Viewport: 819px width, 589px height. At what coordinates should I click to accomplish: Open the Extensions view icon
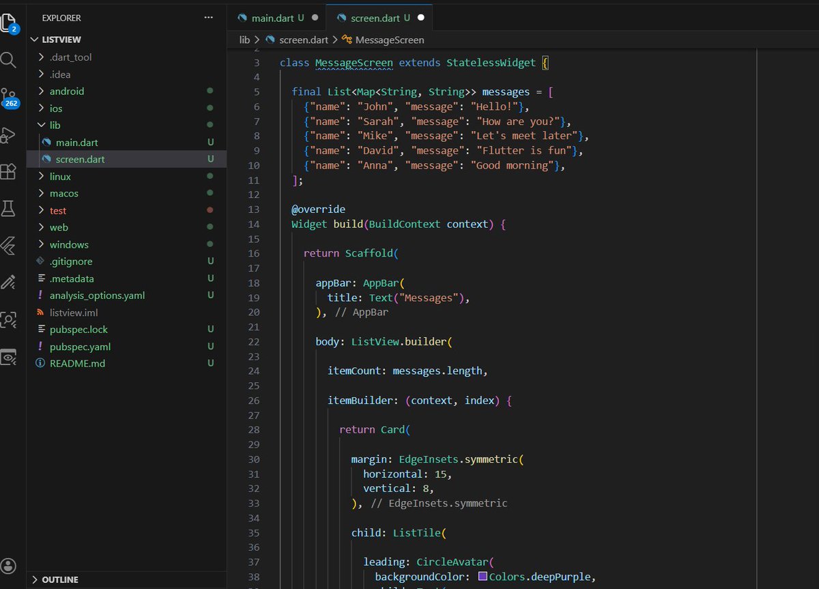[x=8, y=171]
